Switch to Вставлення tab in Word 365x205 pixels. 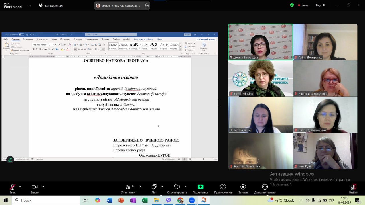coord(28,39)
